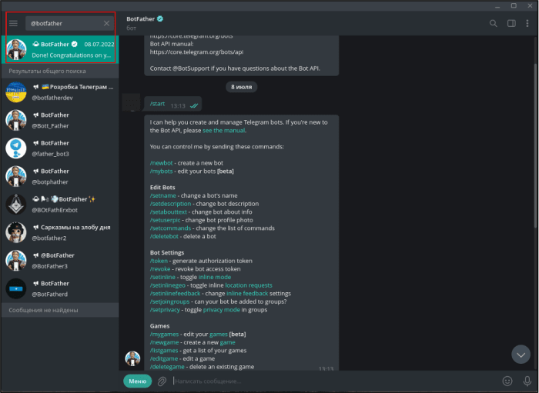Toggle the right info side panel

(x=511, y=23)
